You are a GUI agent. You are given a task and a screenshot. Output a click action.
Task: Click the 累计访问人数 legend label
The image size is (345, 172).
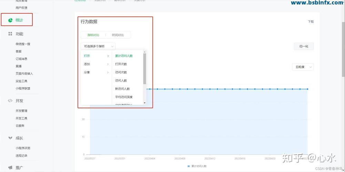coord(199,166)
